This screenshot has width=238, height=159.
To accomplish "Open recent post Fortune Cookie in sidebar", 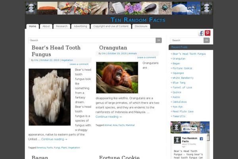I will point(182,68).
